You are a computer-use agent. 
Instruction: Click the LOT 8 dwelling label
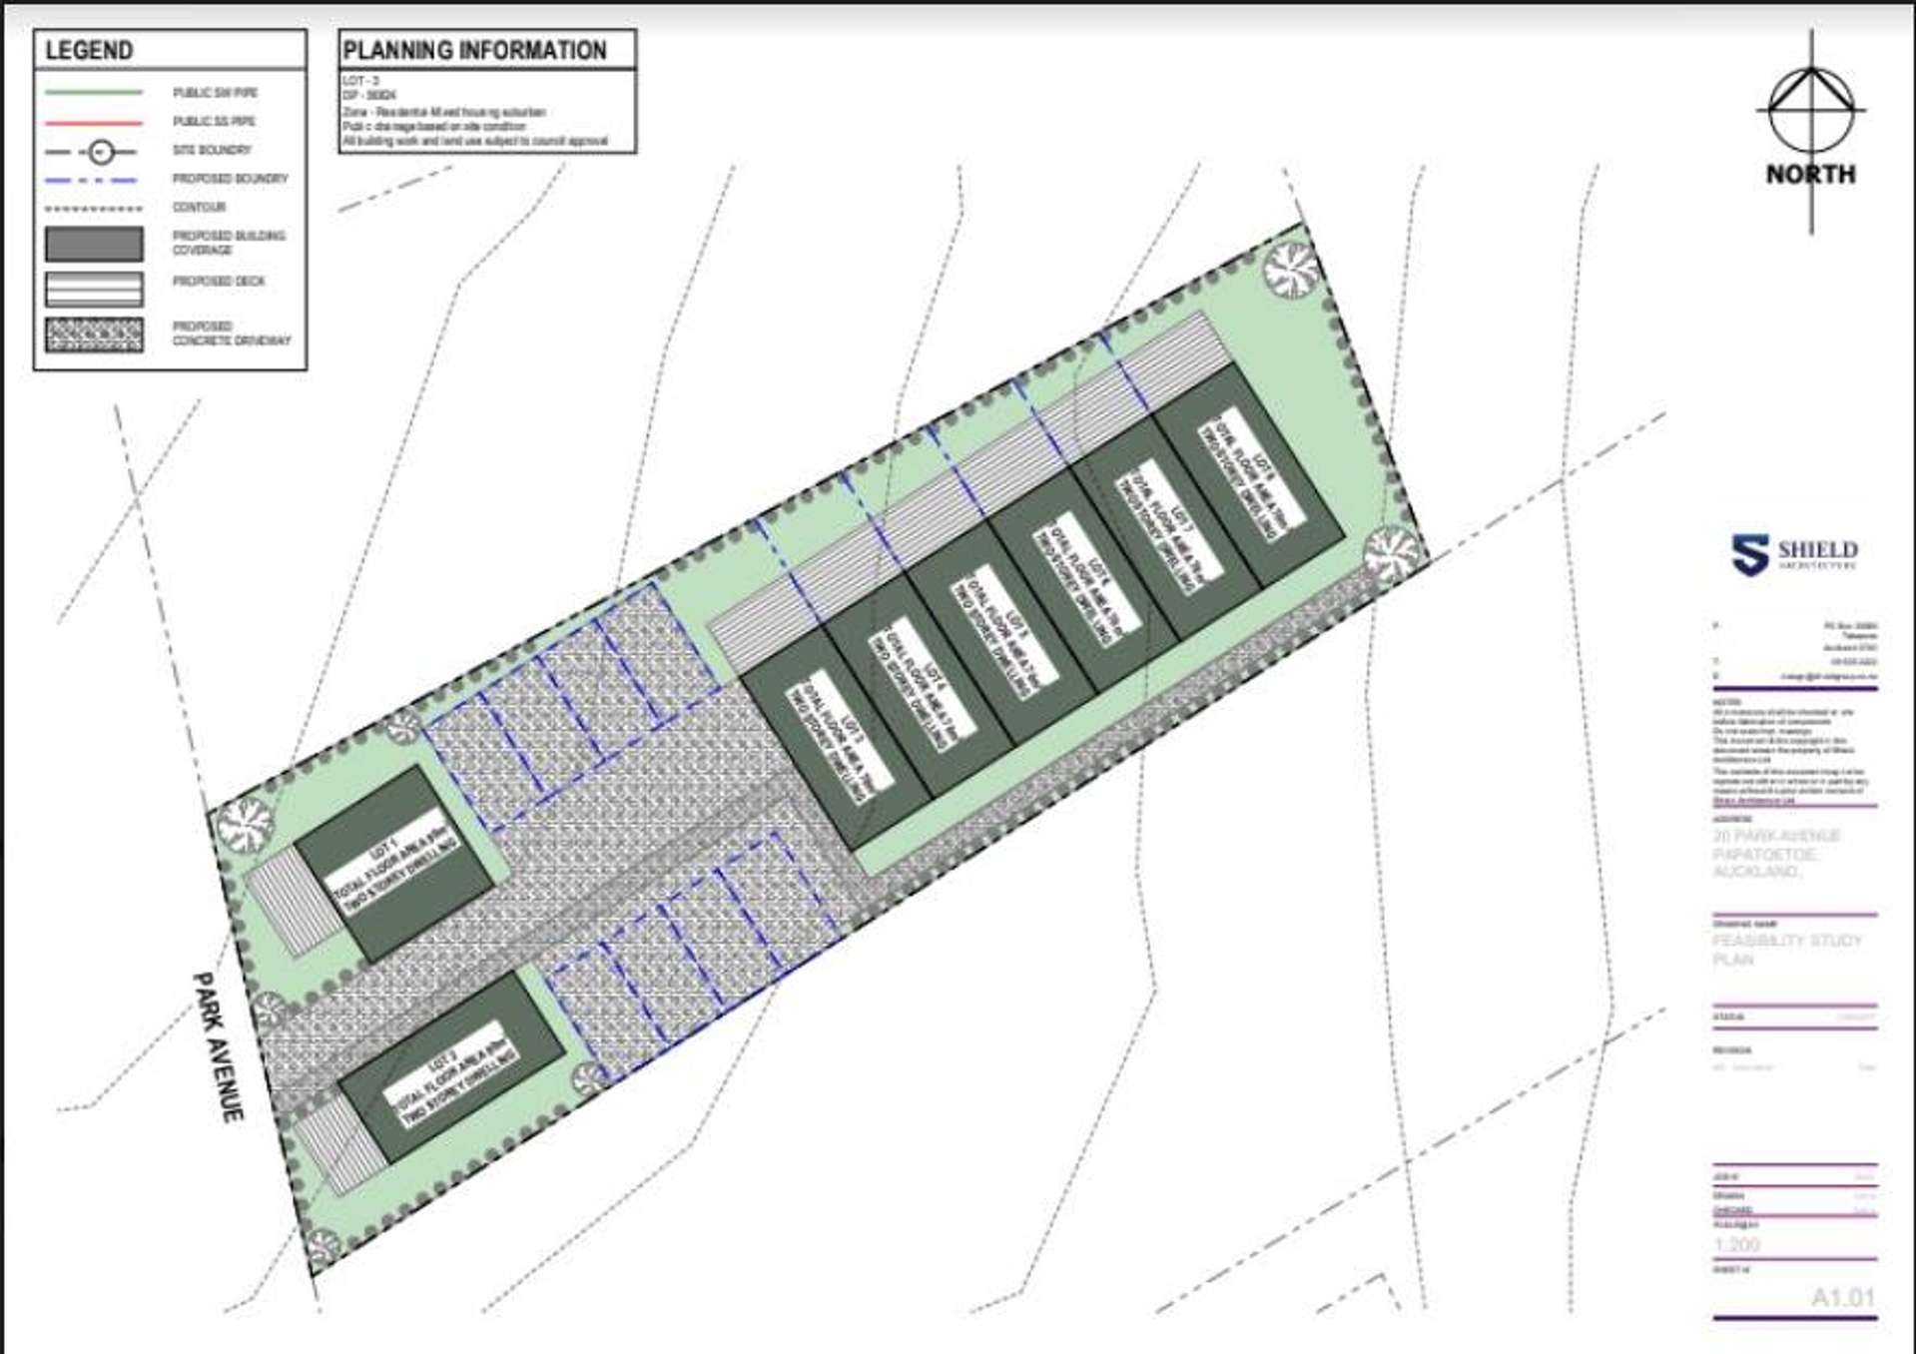pyautogui.click(x=1252, y=473)
